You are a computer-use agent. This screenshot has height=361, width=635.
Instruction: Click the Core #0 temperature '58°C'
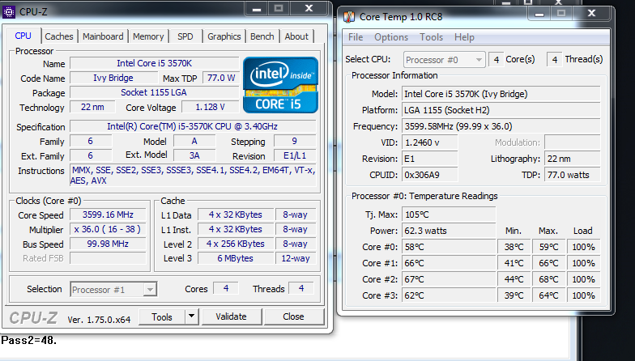[x=449, y=247]
